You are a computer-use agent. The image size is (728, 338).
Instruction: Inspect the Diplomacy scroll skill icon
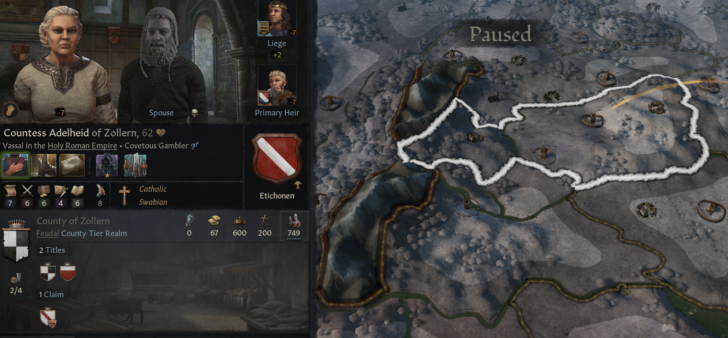click(x=10, y=191)
